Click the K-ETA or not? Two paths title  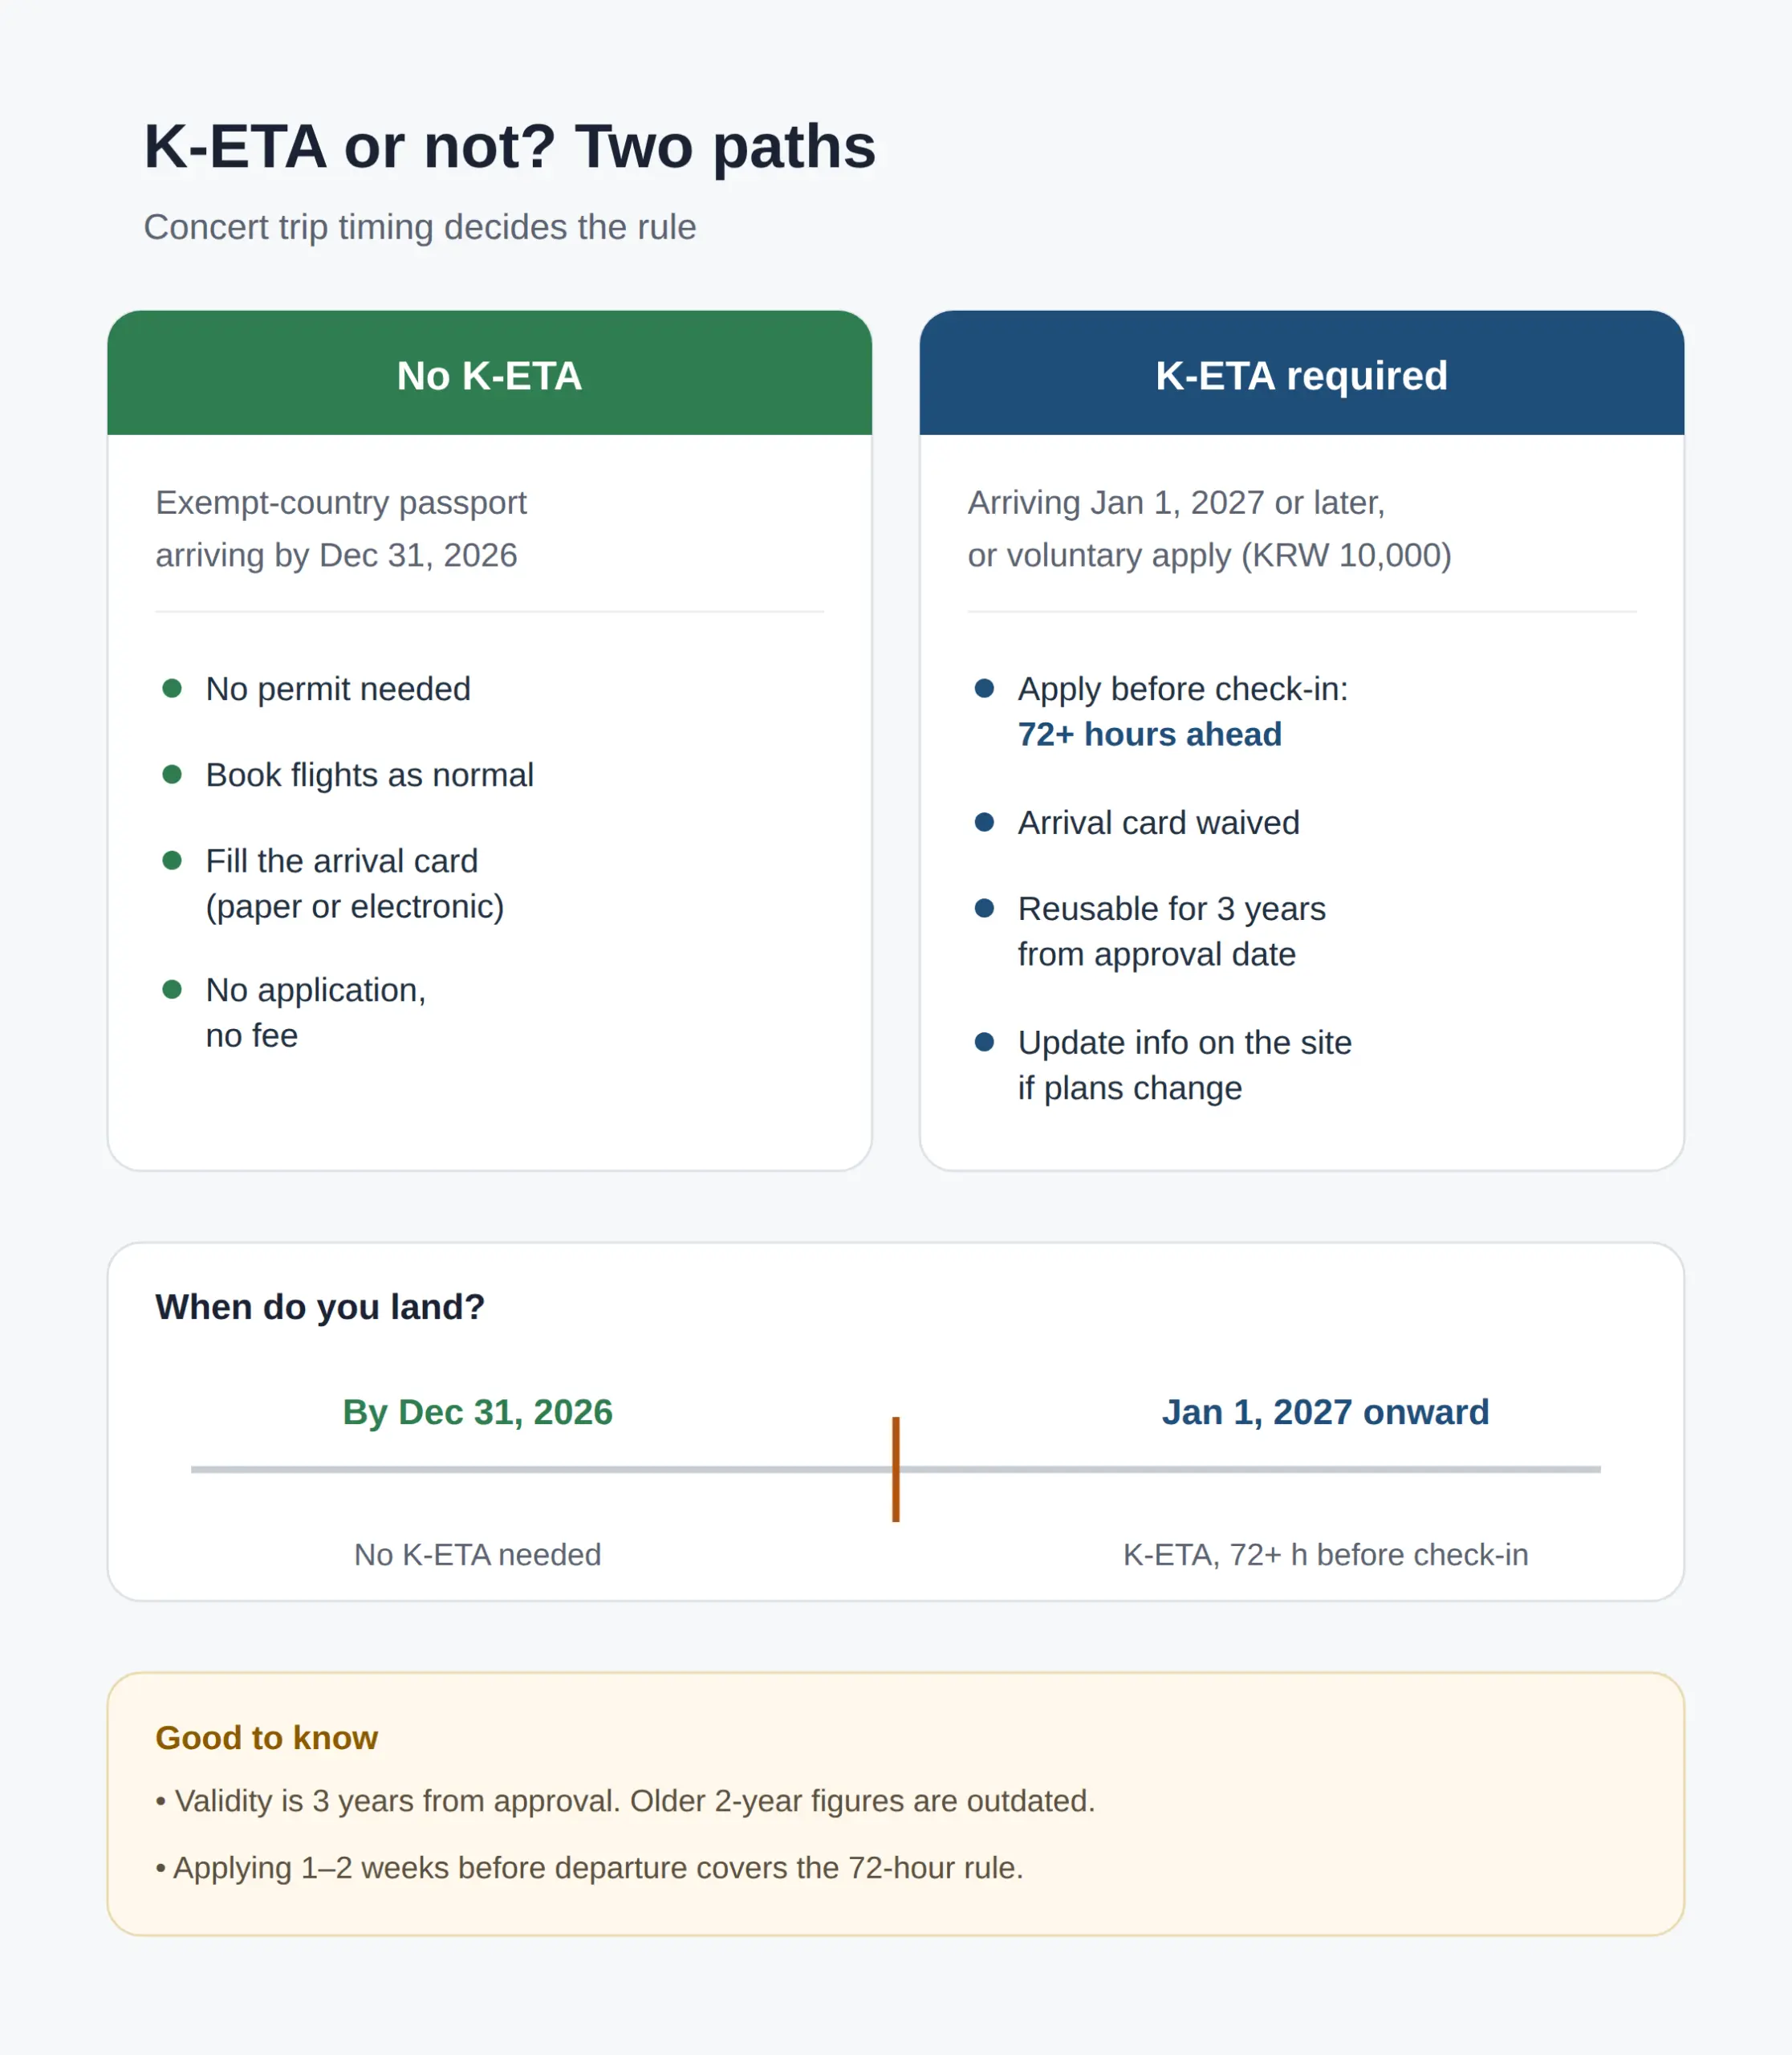coord(510,147)
